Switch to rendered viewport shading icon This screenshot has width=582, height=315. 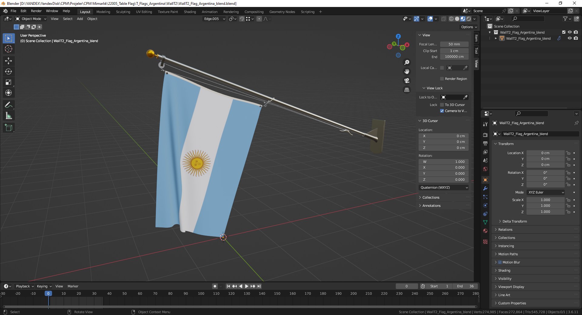point(469,19)
